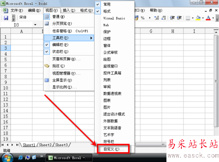Enable the 边框 borders toolbar

[114, 39]
